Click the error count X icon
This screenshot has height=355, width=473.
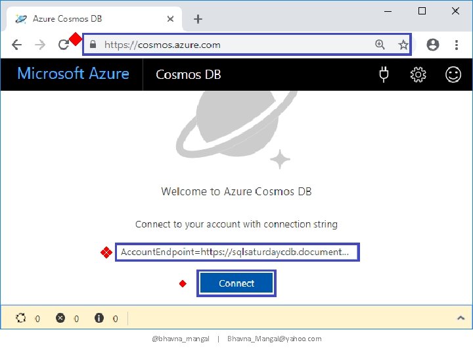point(60,318)
